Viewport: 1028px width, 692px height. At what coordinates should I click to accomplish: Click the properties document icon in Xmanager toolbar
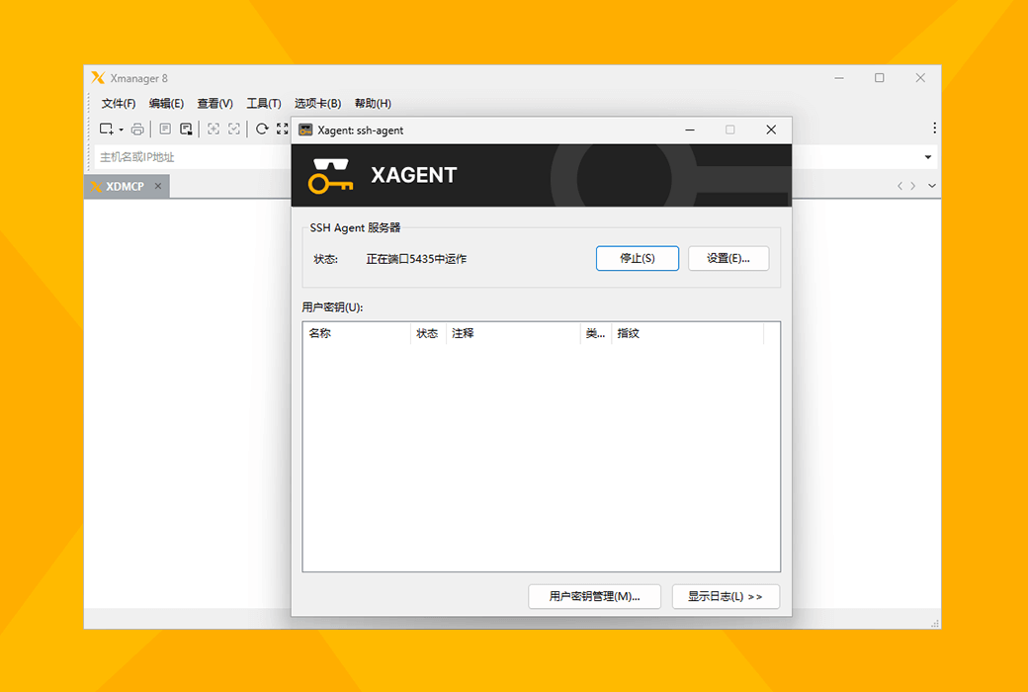point(165,130)
